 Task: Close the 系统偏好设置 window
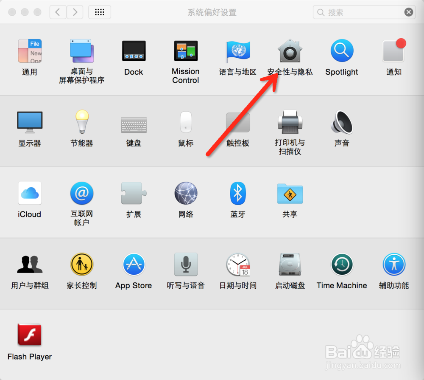12,12
